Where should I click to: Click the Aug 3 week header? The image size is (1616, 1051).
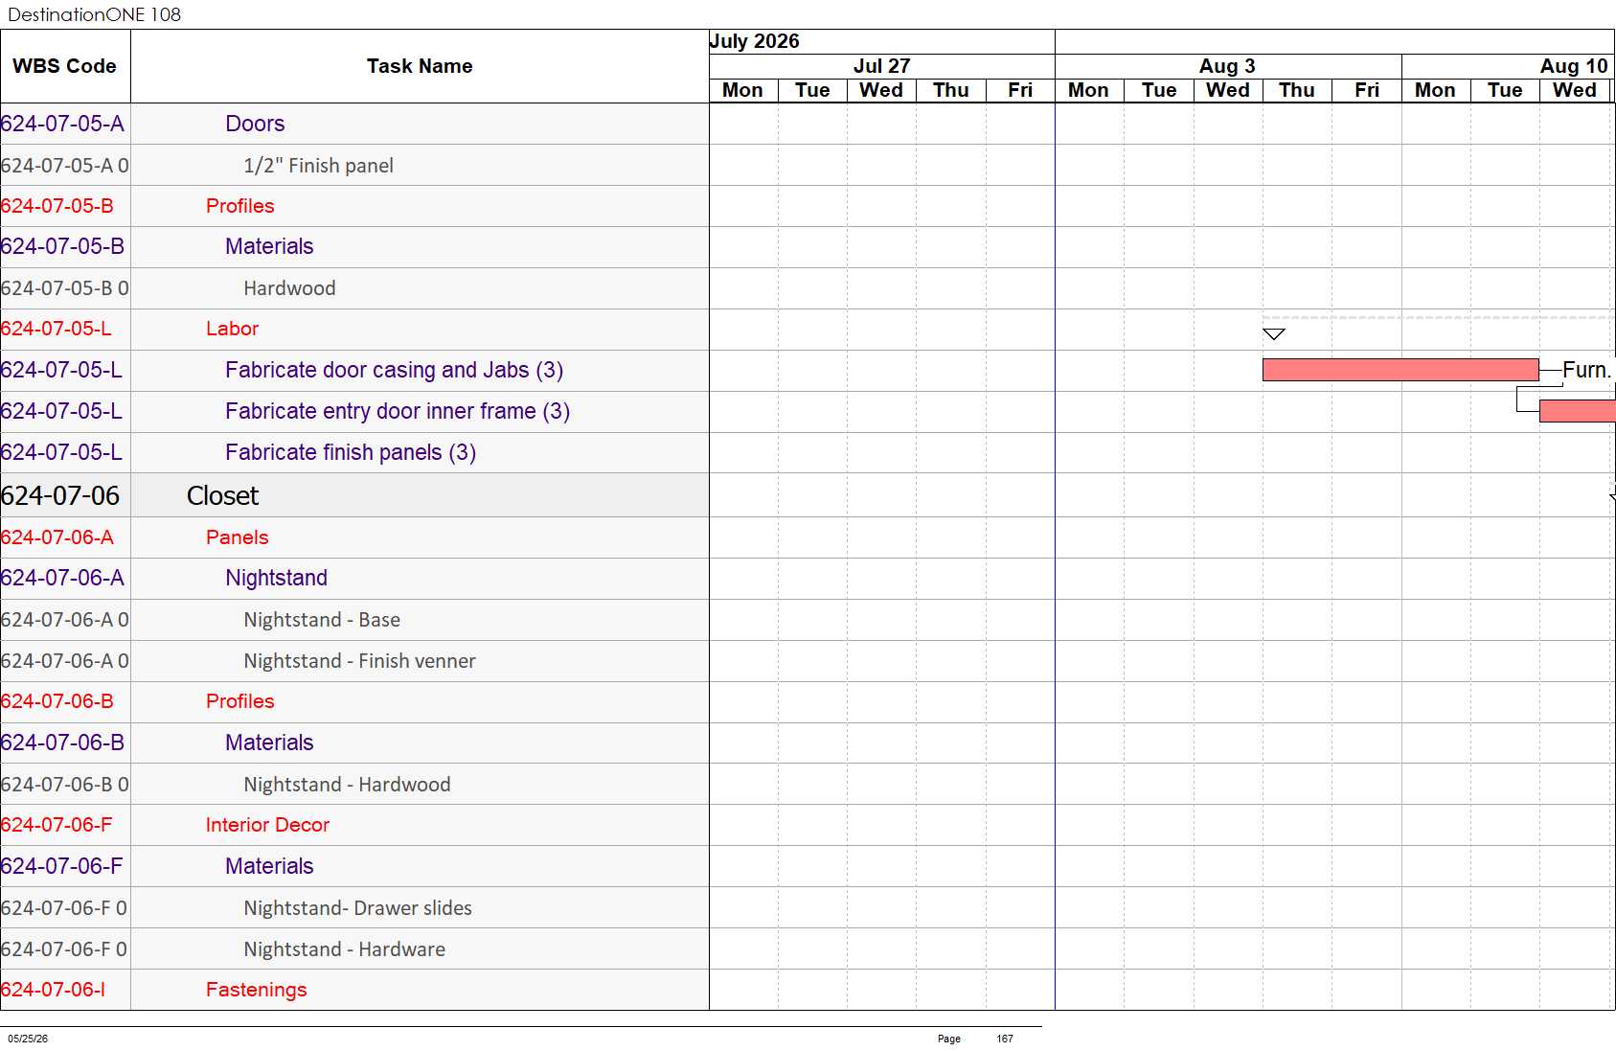[1227, 66]
